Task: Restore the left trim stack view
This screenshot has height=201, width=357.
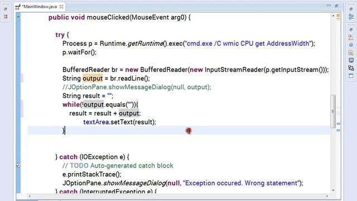Action: tap(6, 9)
